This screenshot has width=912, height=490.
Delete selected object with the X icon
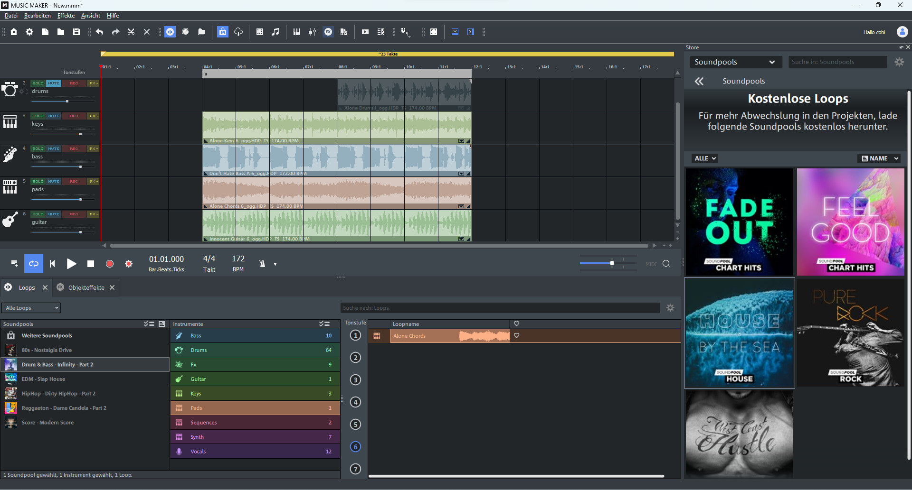pos(147,32)
